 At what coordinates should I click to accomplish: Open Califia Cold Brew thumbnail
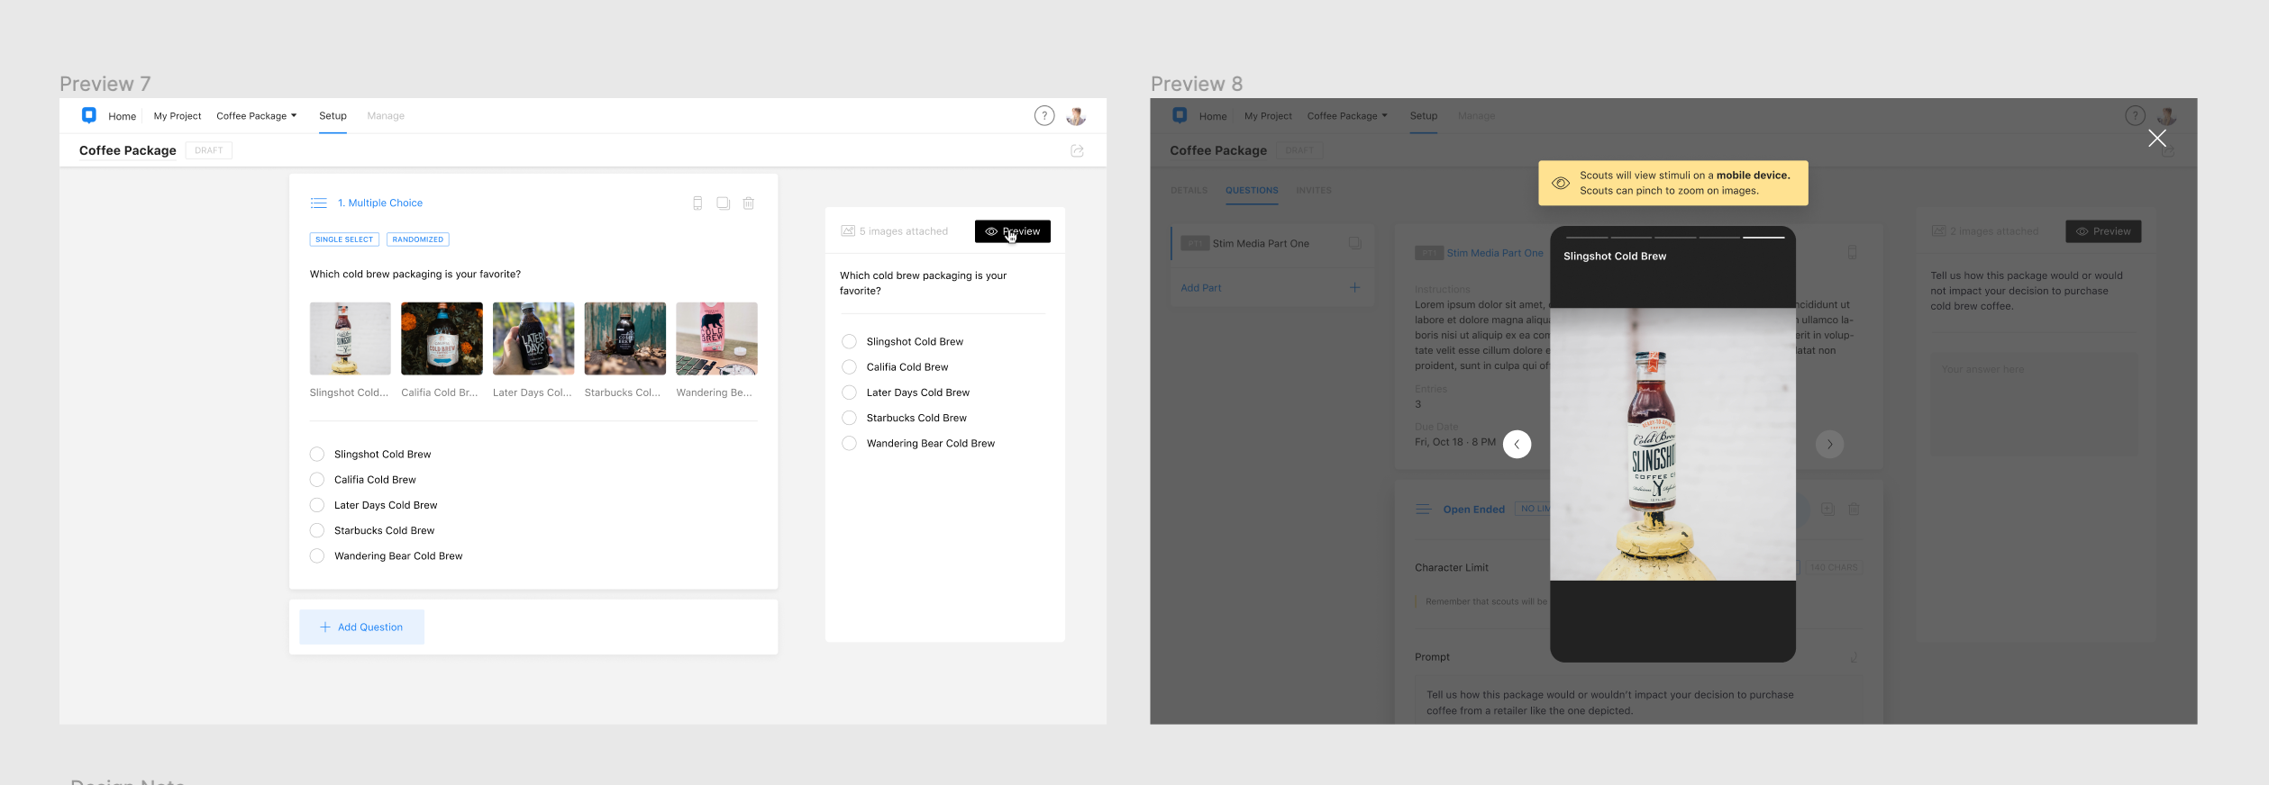coord(442,338)
